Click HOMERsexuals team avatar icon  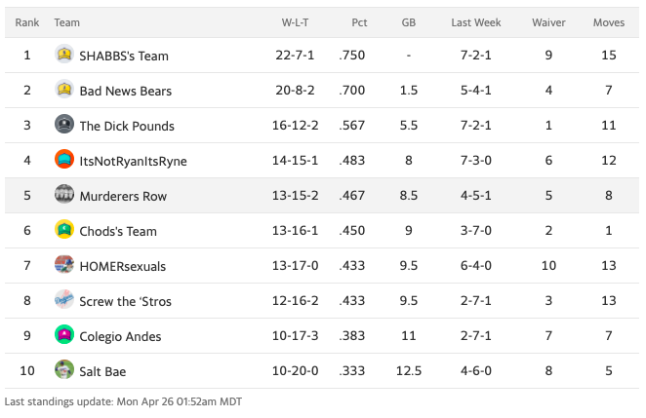pos(64,265)
